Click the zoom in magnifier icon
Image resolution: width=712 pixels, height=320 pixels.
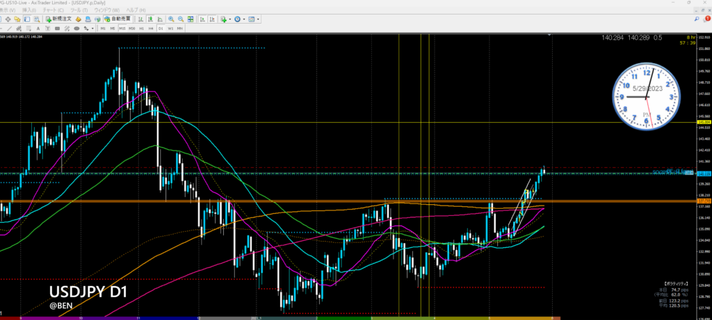(171, 19)
